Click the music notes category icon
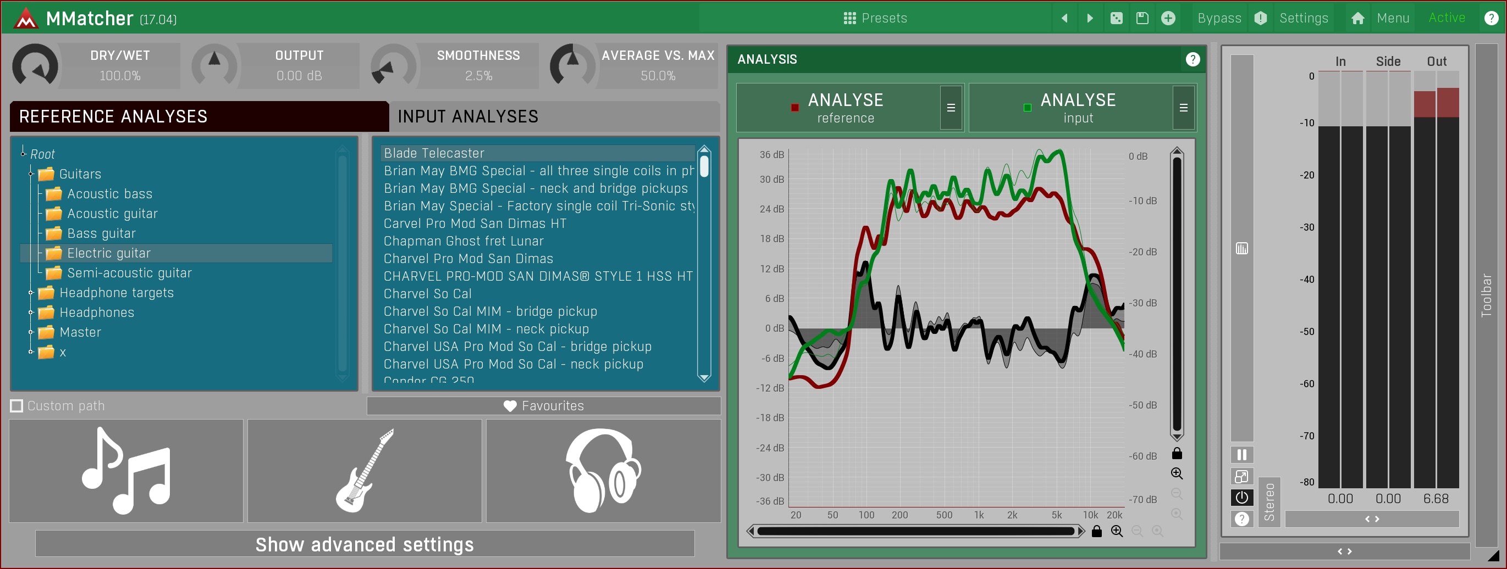This screenshot has height=569, width=1507. (126, 470)
